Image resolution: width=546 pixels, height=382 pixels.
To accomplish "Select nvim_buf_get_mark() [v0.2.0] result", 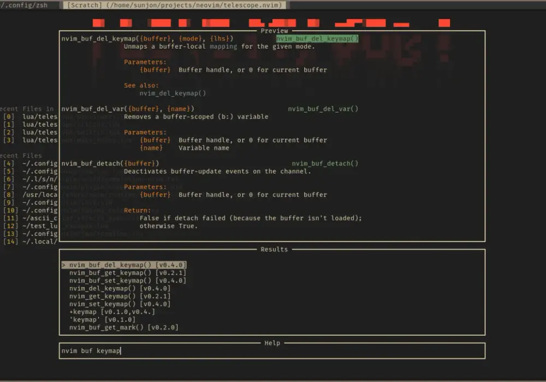I will coord(123,327).
